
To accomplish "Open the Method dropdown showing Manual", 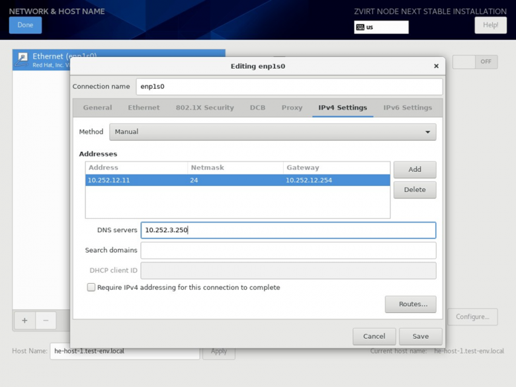I will (x=273, y=132).
